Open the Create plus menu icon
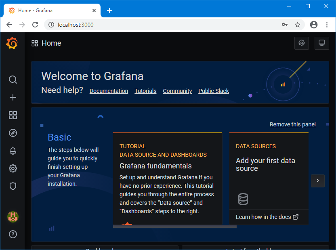 (13, 97)
